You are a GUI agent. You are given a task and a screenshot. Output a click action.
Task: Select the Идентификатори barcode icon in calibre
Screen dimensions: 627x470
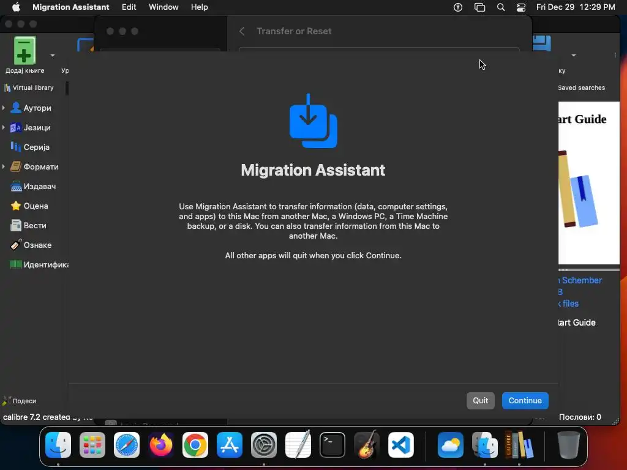15,264
